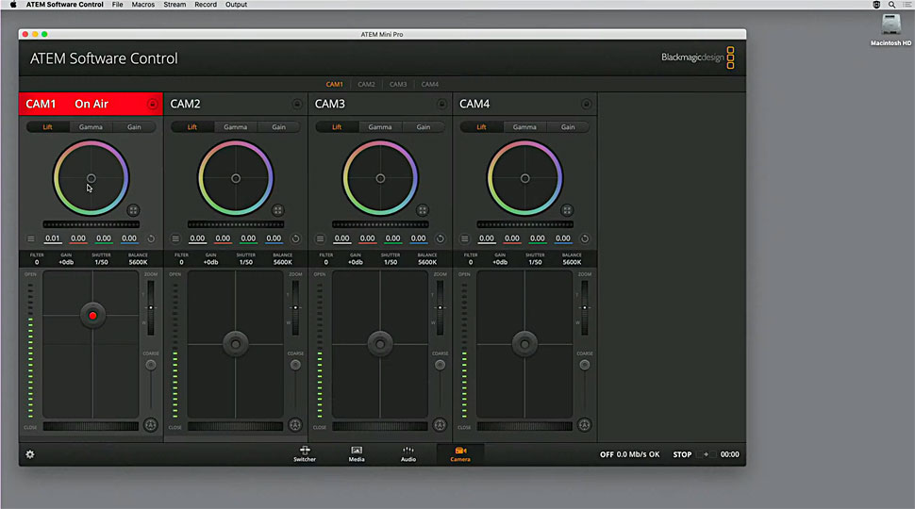Open Blackmagicdesign logo at top right
Screen dimensions: 915x509
698,57
